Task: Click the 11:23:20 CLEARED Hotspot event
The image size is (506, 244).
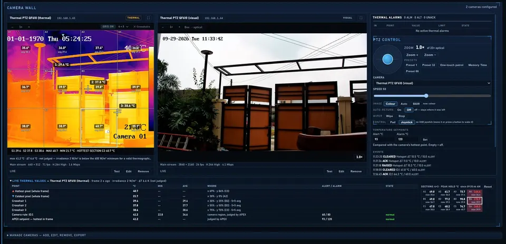Action: [x=405, y=157]
